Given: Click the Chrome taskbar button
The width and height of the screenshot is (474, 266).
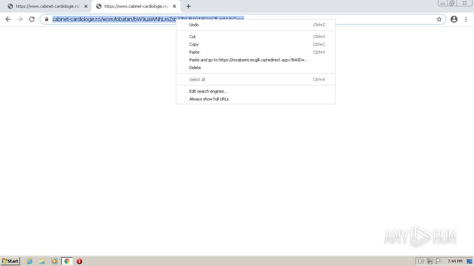Looking at the screenshot, I should [x=67, y=261].
